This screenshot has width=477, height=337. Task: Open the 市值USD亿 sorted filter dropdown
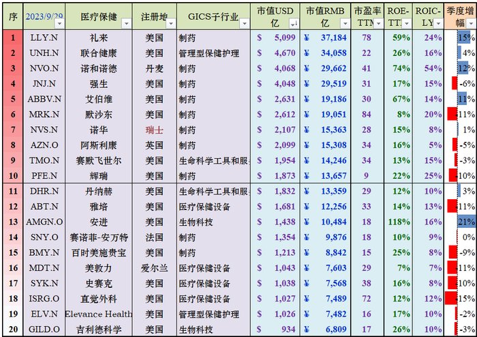[294, 23]
